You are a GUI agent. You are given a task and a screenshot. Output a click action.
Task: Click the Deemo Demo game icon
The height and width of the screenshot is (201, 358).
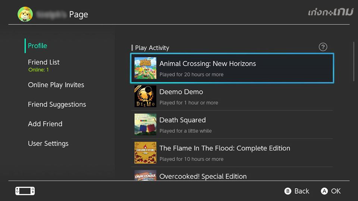pos(145,96)
